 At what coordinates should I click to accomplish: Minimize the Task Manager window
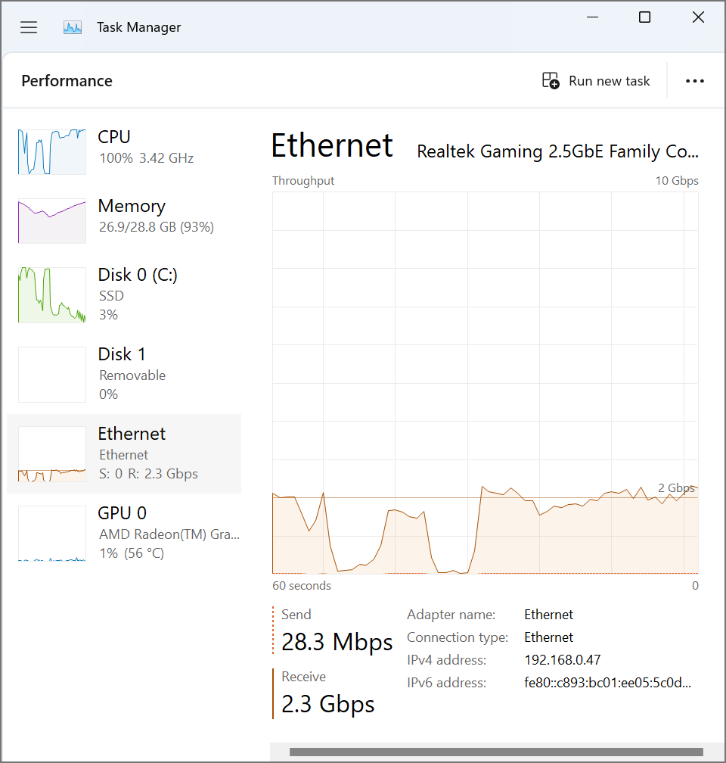point(592,17)
